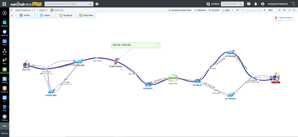Open Dashboard in the left sidebar
The image size is (298, 137).
click(x=5, y=70)
